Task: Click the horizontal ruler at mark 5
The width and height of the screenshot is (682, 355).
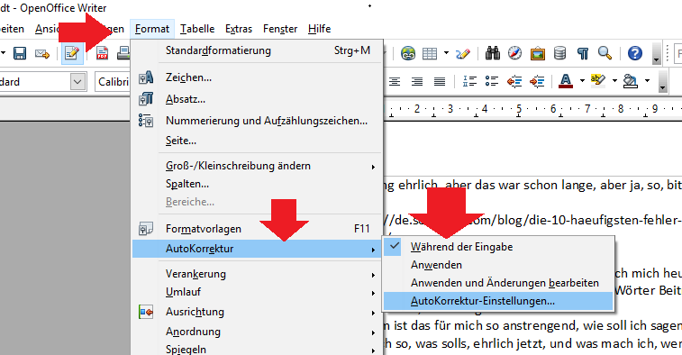Action: 518,109
